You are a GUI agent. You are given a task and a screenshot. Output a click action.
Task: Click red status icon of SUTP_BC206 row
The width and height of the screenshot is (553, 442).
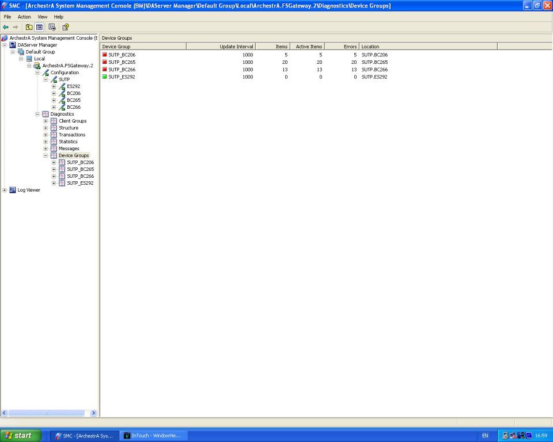104,55
